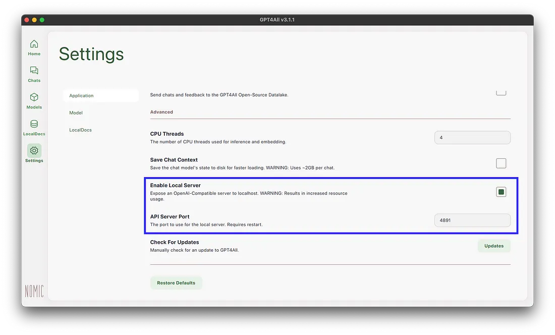Viewport: 555px width, 335px height.
Task: Open the Home view from the sidebar
Action: [34, 47]
